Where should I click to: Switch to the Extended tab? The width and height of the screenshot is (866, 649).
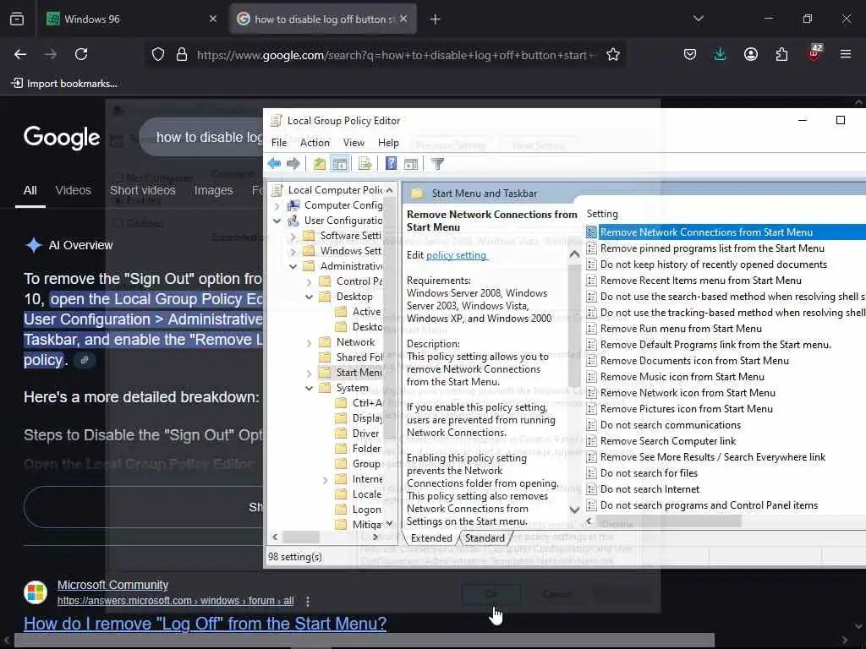[431, 538]
